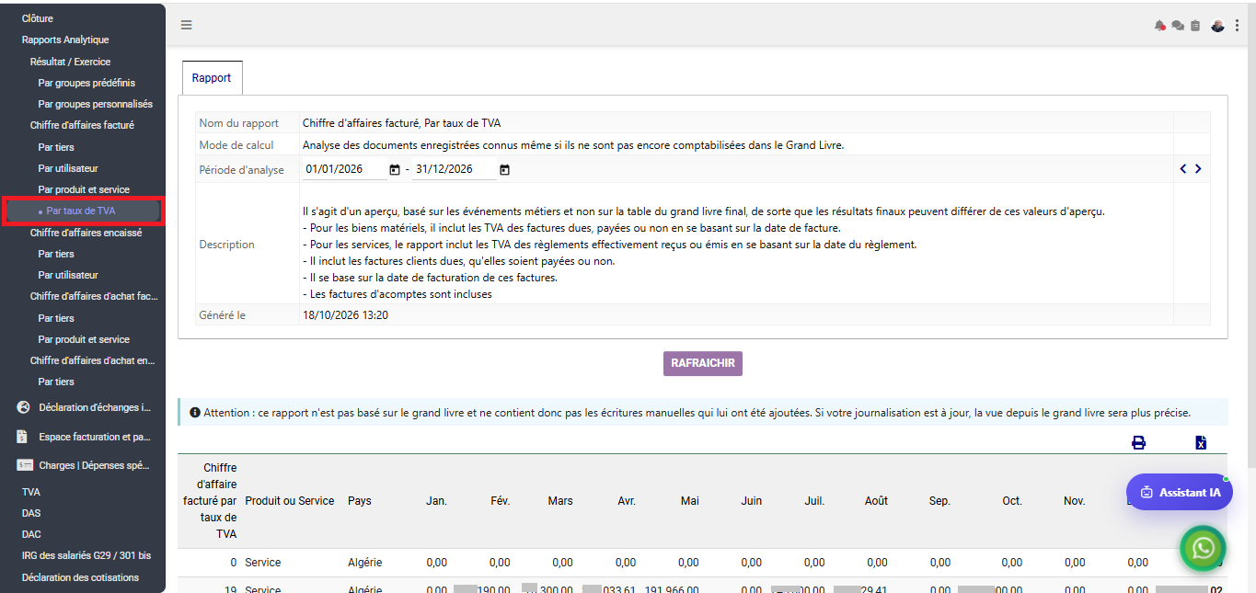
Task: Open the user profile avatar
Action: point(1217,26)
